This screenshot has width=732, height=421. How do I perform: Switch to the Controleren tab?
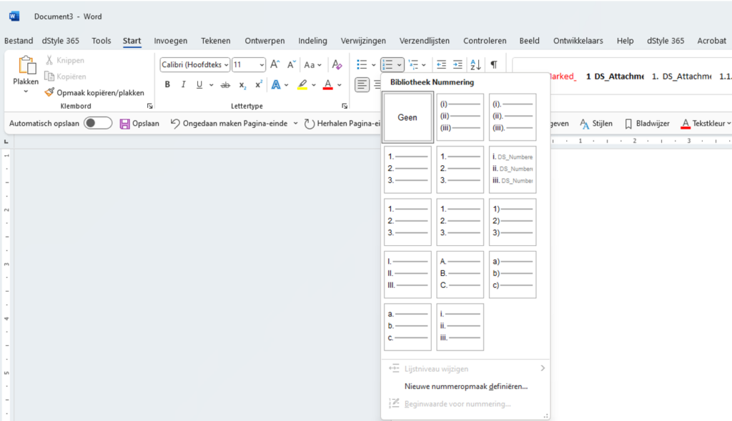[485, 41]
